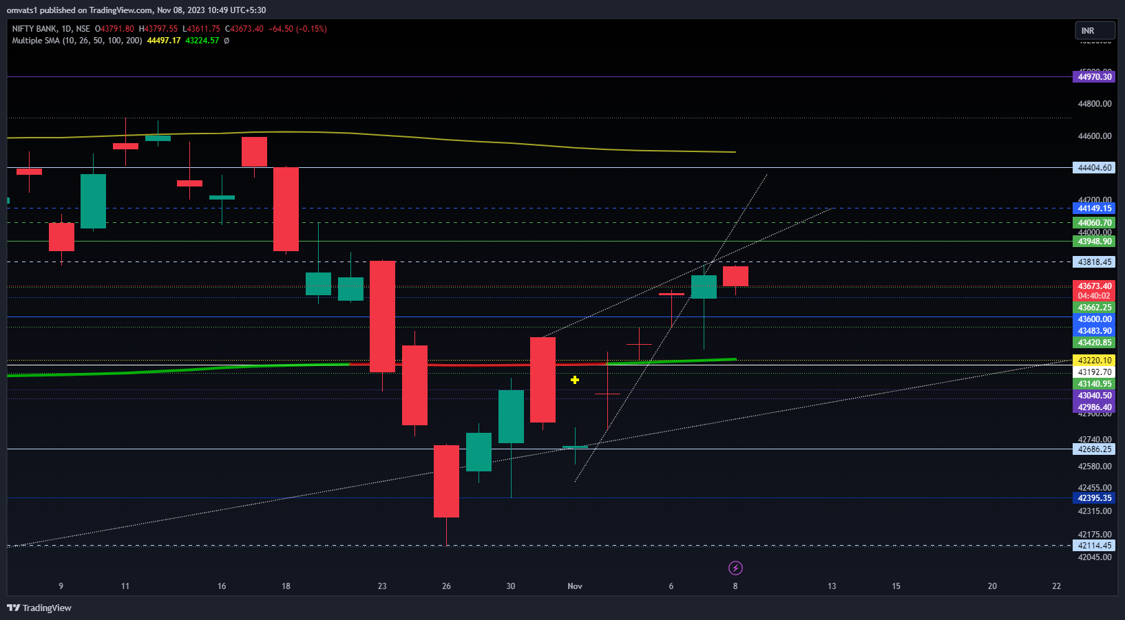Click date 13 on the time axis
The height and width of the screenshot is (620, 1125).
click(832, 586)
